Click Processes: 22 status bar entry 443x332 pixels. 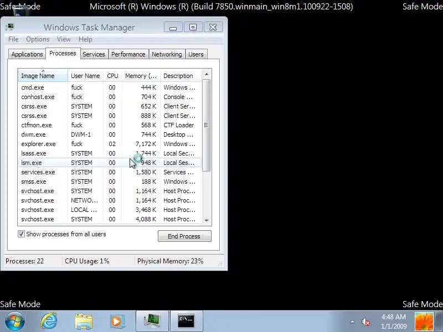[24, 261]
